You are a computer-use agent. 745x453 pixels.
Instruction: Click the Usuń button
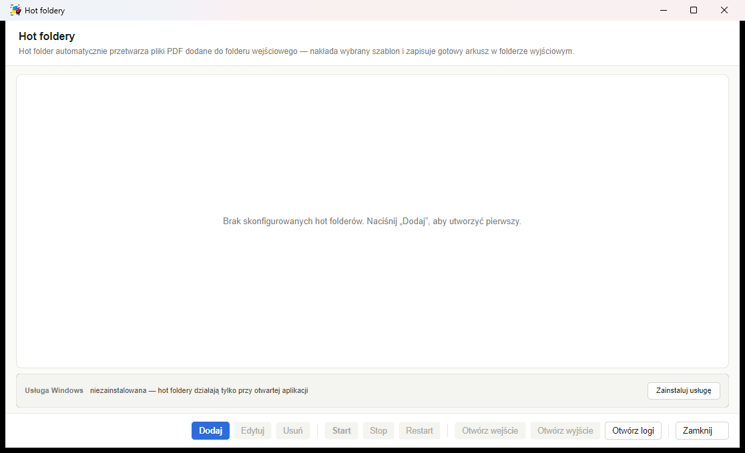tap(292, 431)
